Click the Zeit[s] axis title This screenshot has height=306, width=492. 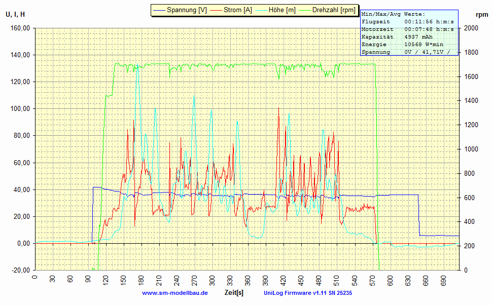(234, 293)
